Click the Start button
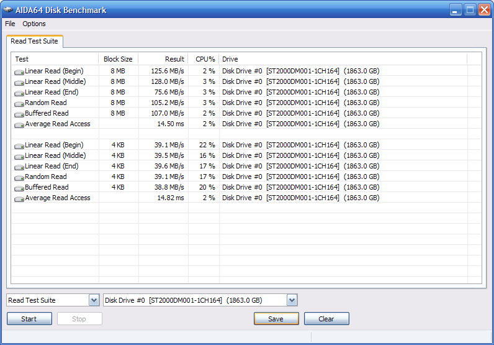The height and width of the screenshot is (345, 494). click(29, 319)
